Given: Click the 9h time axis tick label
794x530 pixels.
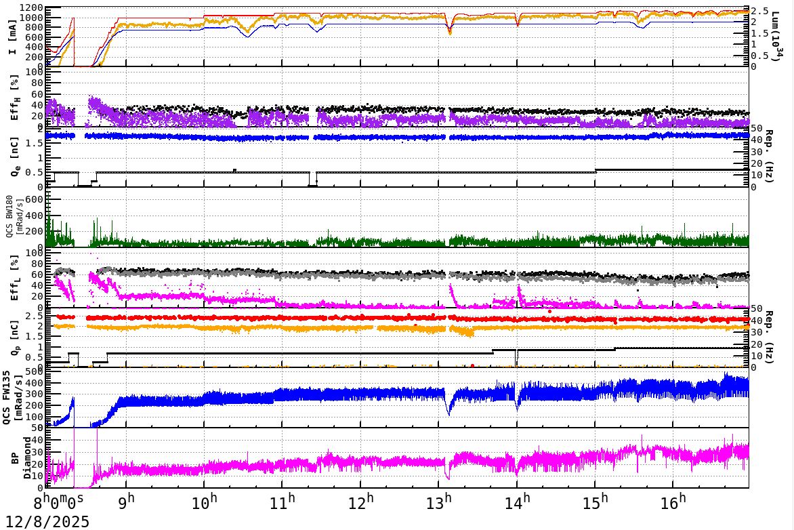Looking at the screenshot, I should (126, 500).
